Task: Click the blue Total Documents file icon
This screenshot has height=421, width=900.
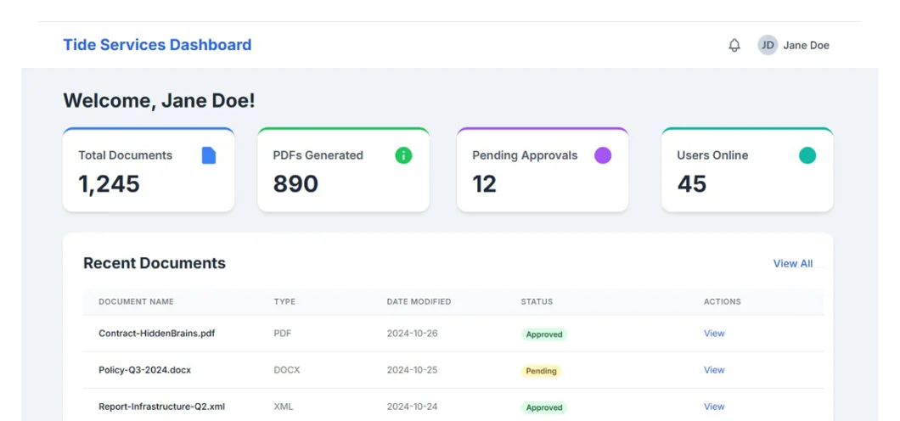Action: [209, 155]
